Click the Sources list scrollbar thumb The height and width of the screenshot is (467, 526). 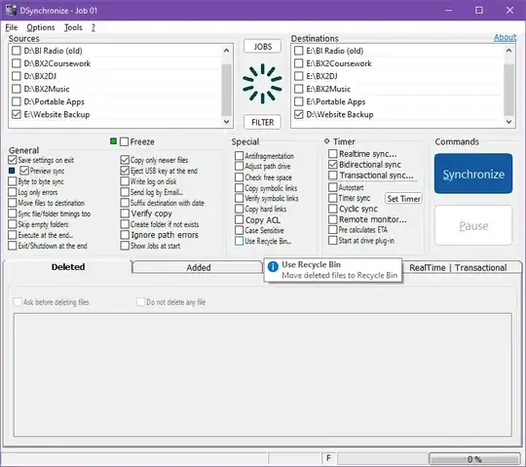[x=226, y=90]
